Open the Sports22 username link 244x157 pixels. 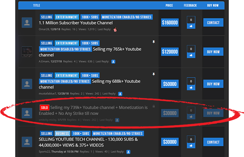coord(45,152)
